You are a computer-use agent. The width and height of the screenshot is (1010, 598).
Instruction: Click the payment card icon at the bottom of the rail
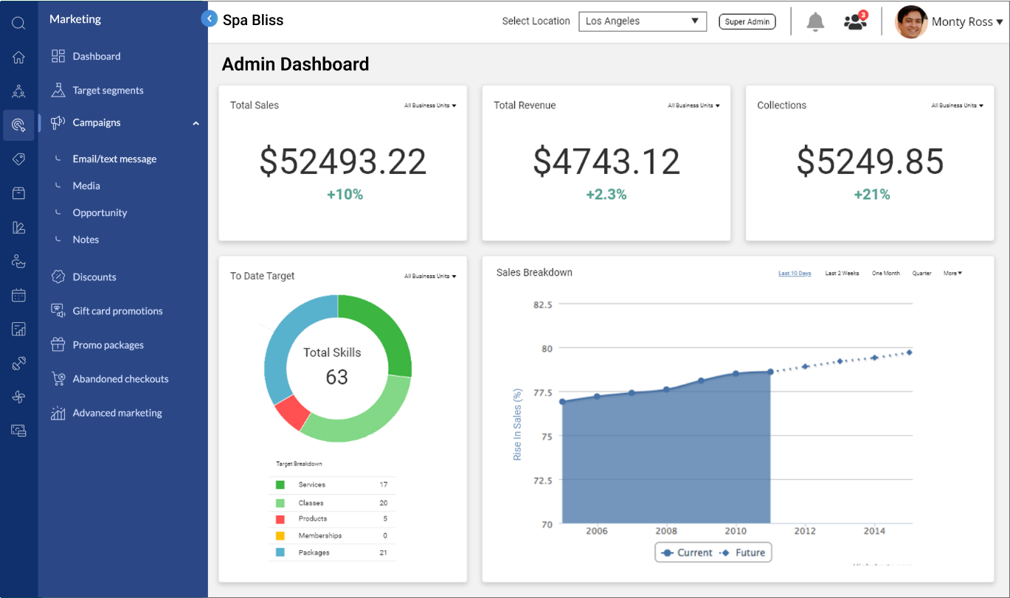click(x=18, y=431)
